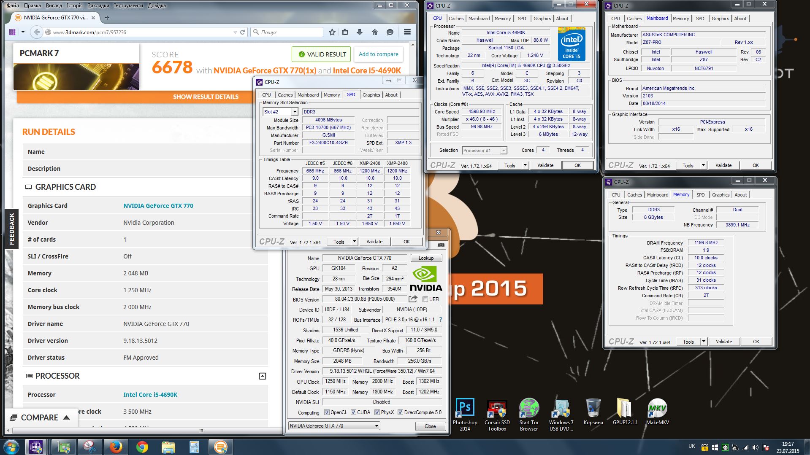Click OK in the CPU-Z SPD window

coord(406,242)
